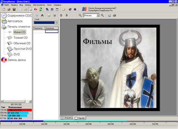Viewport: 178px width, 129px height.
Task: Open the Вид menu
Action: (x=21, y=5)
